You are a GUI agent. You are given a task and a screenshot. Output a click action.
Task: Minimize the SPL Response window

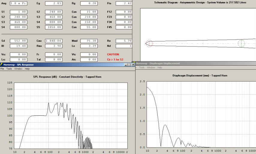coord(126,65)
